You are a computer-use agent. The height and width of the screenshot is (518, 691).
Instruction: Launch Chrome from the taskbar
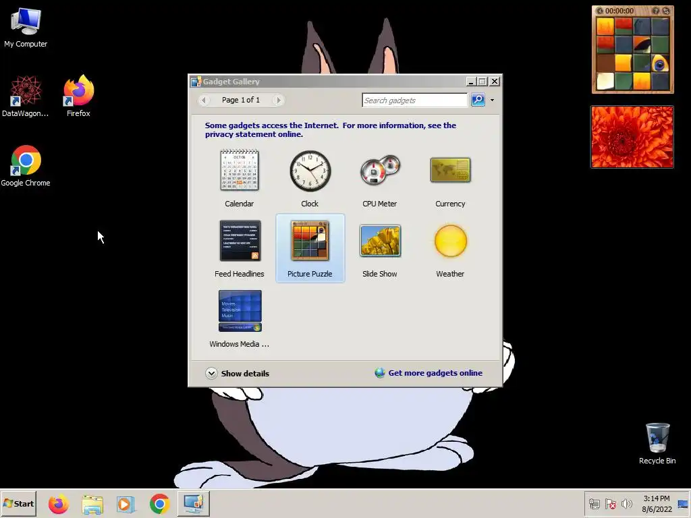click(159, 503)
